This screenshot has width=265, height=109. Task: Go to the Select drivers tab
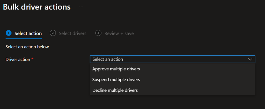[x=72, y=33]
